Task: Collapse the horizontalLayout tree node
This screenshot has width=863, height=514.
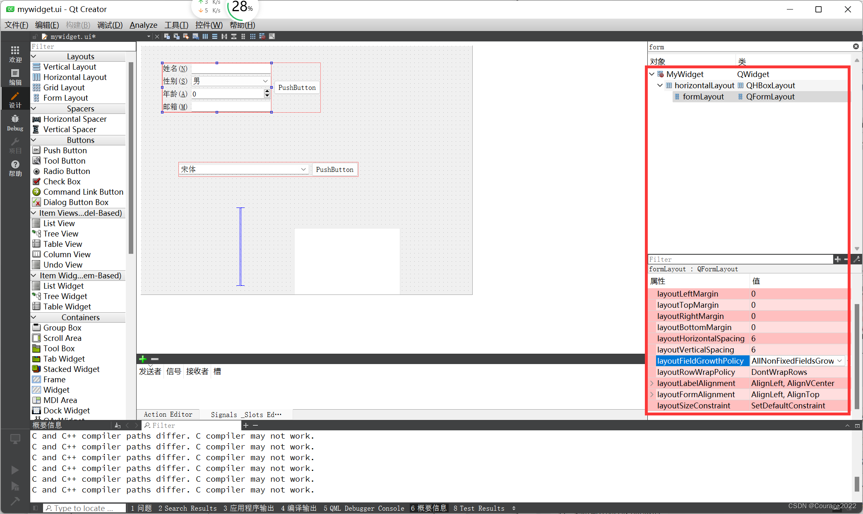Action: [x=660, y=85]
